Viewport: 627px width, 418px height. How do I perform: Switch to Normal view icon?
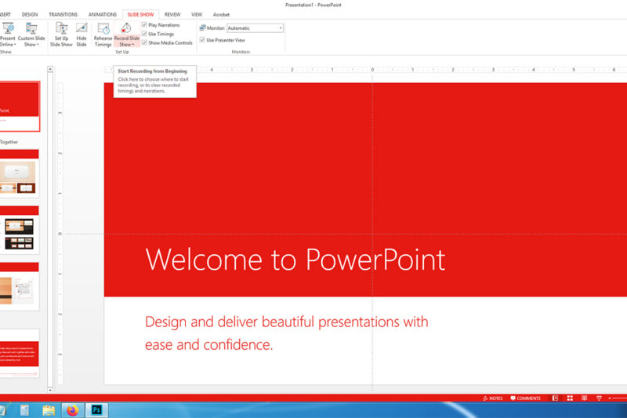pyautogui.click(x=555, y=398)
